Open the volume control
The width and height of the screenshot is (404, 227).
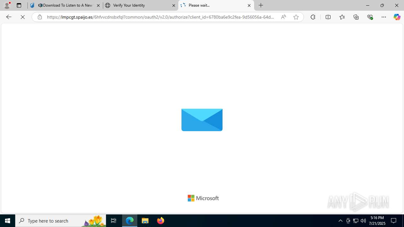click(363, 221)
